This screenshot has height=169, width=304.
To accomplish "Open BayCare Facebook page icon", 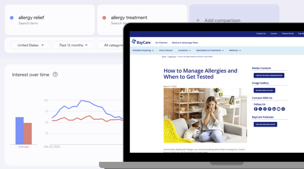I will [256, 109].
